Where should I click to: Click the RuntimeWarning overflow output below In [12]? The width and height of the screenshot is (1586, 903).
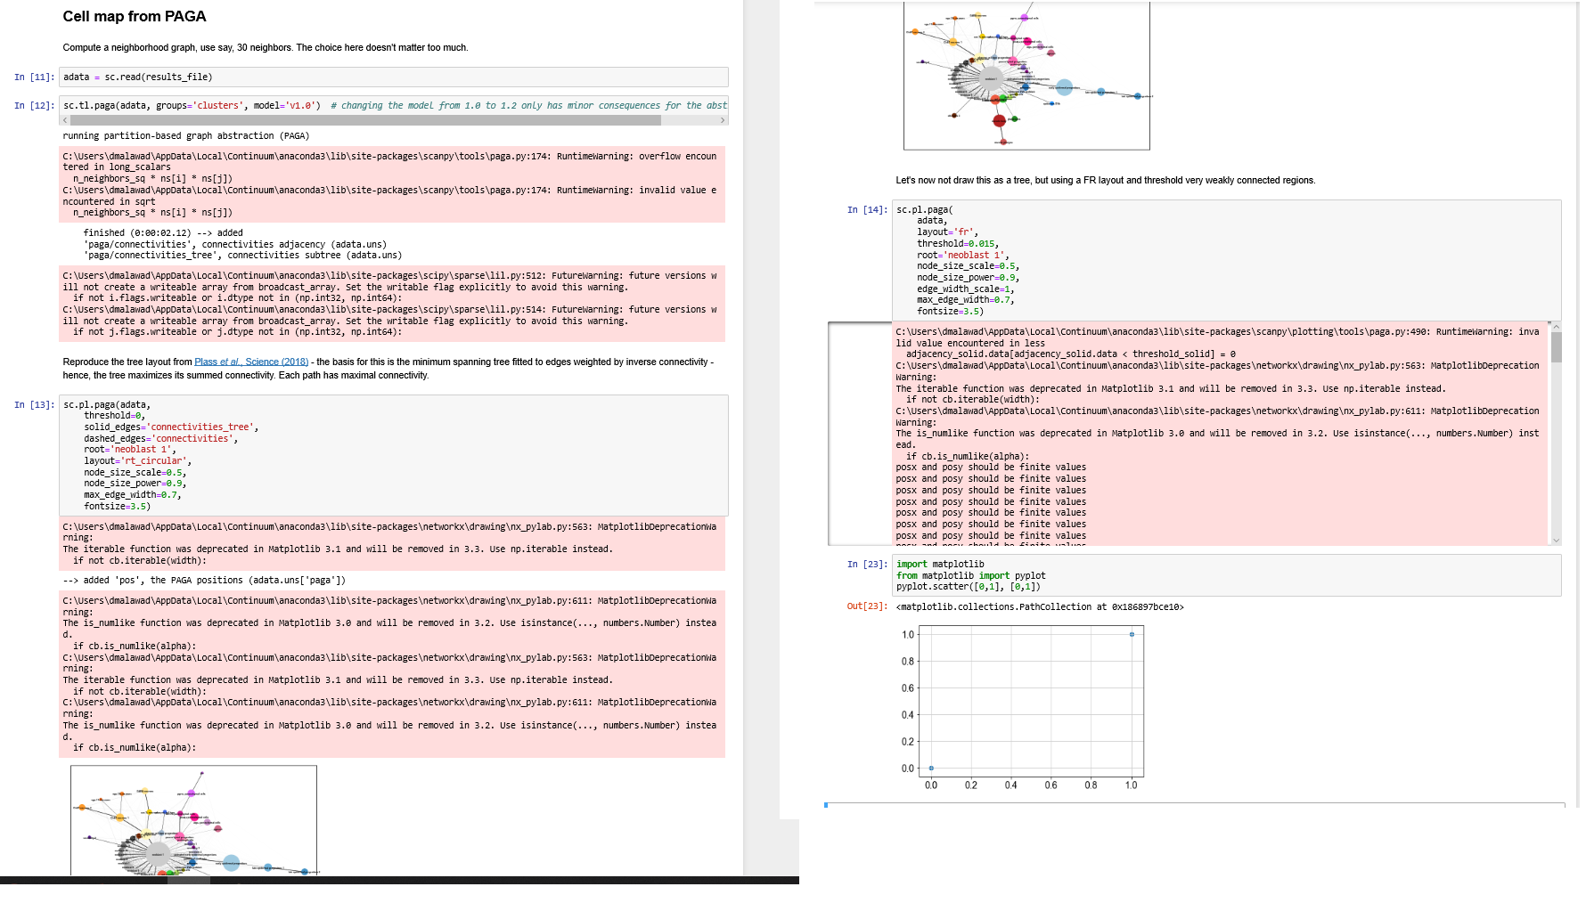(x=392, y=183)
